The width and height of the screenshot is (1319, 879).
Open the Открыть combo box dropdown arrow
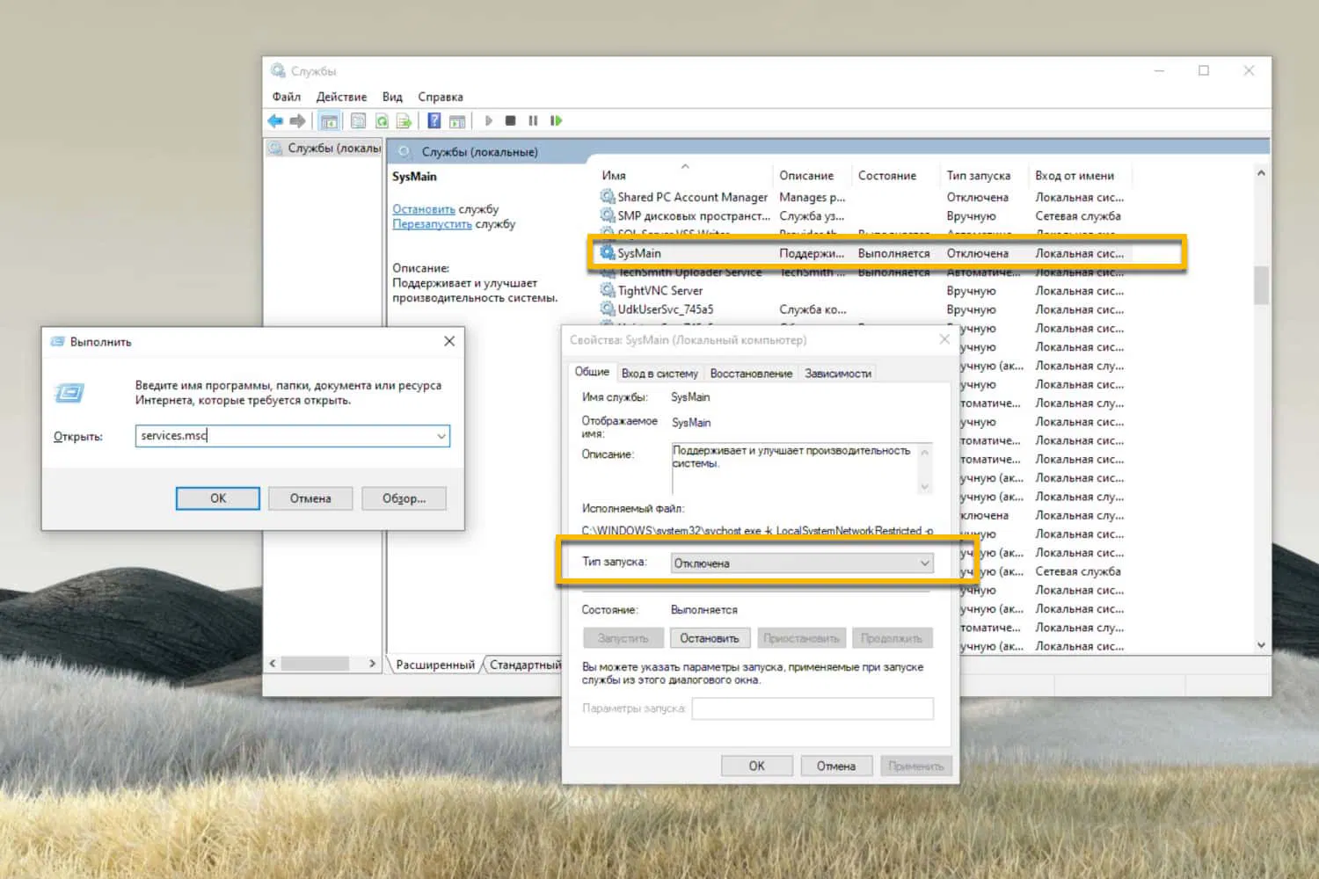click(441, 436)
